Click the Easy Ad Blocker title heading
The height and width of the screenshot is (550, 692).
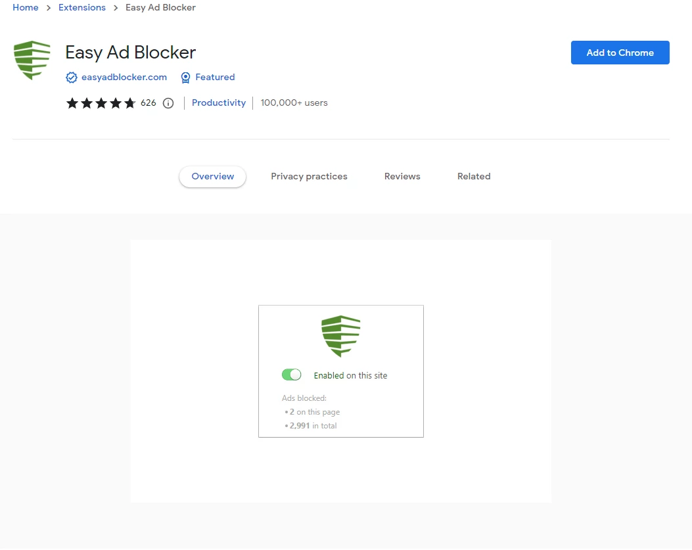pyautogui.click(x=131, y=53)
